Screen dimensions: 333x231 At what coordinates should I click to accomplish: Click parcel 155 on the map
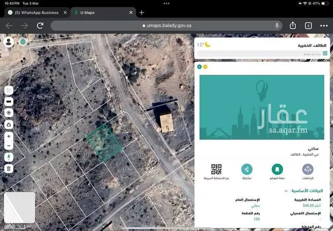click(141, 155)
